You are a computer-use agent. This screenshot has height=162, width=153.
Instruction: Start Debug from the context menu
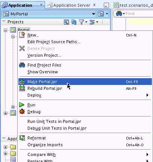click(x=85, y=112)
